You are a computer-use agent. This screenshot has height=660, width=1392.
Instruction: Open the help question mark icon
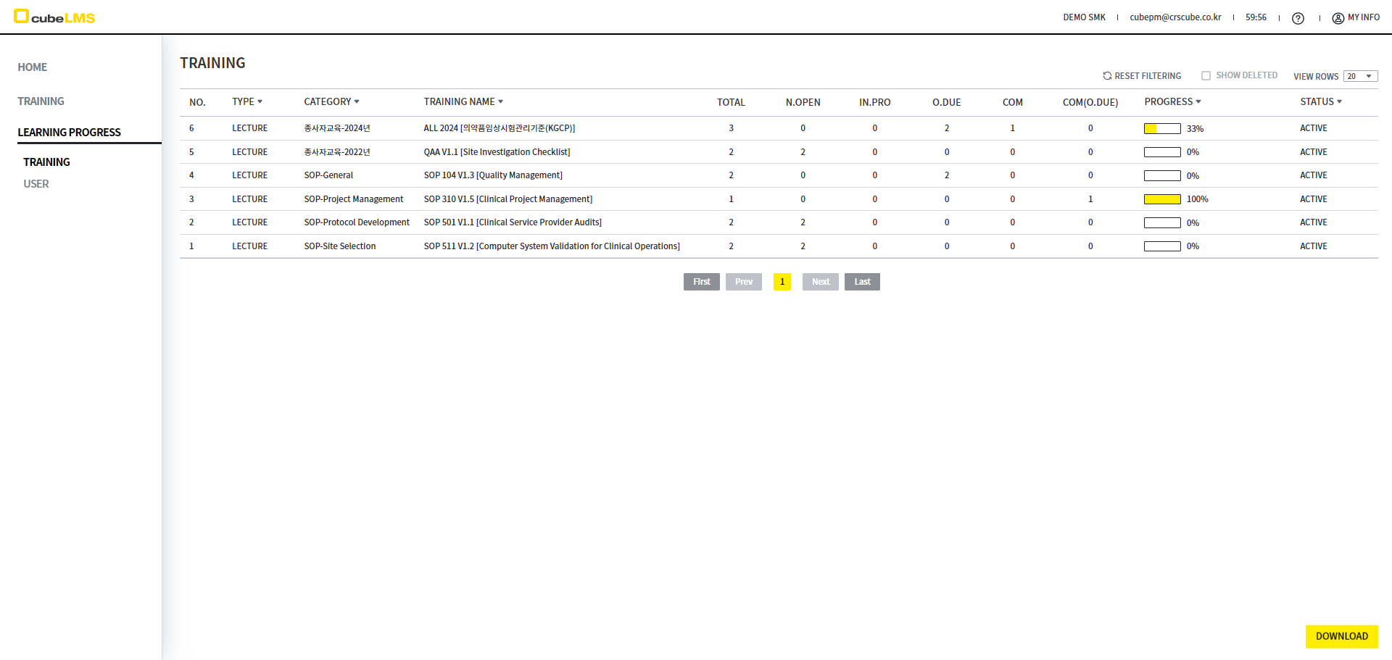(1298, 18)
